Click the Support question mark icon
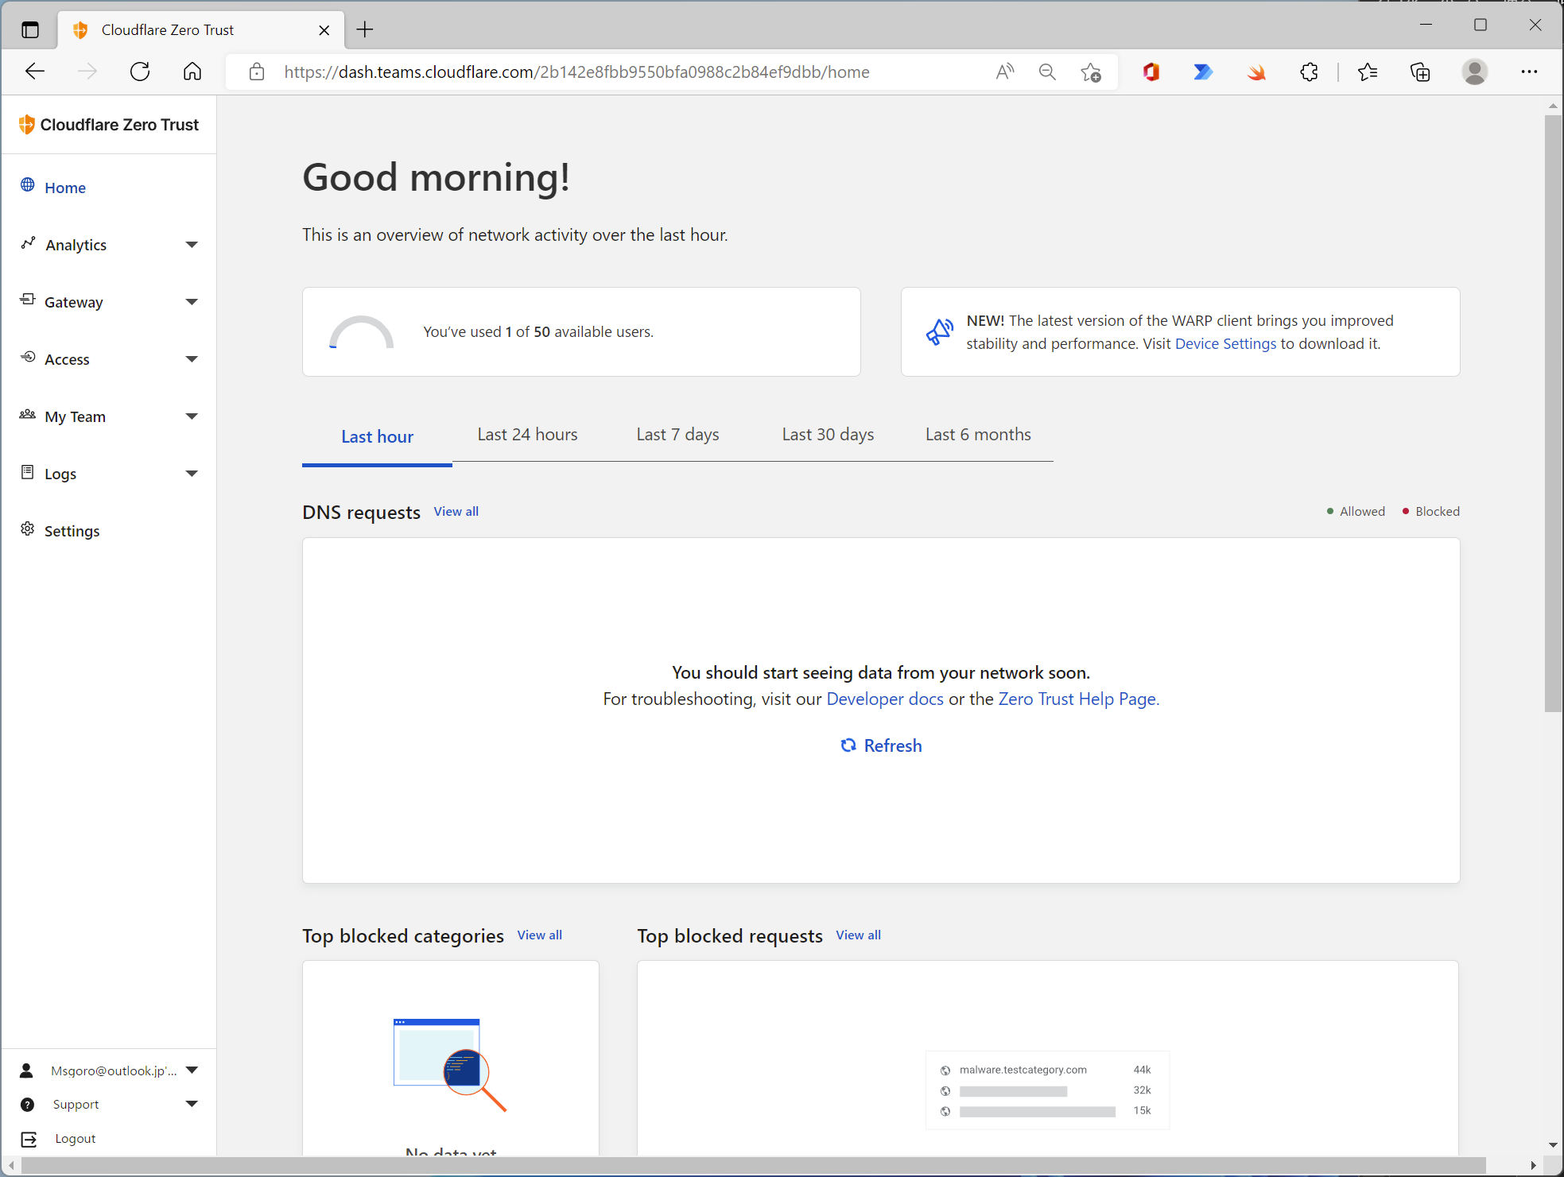Viewport: 1564px width, 1177px height. 27,1105
